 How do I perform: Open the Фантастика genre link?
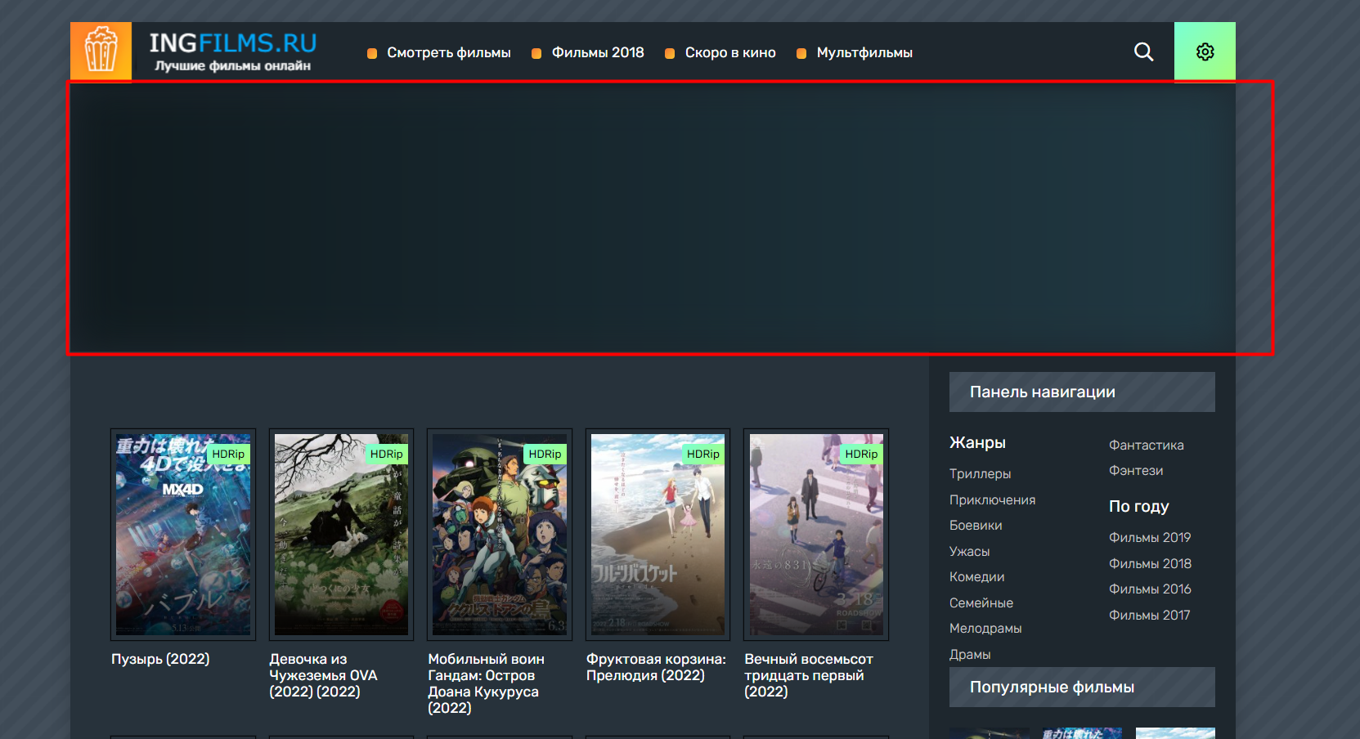click(x=1146, y=446)
